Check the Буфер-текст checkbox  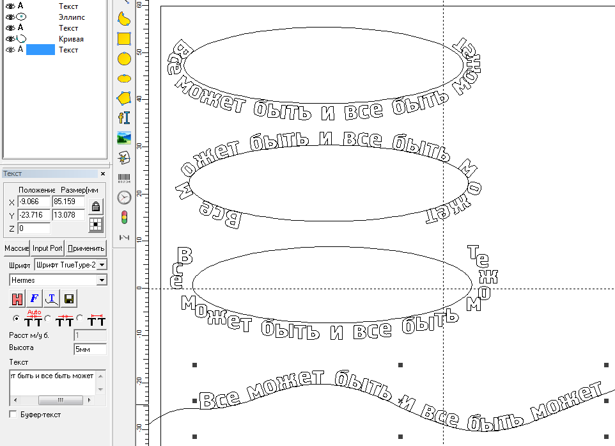[13, 415]
